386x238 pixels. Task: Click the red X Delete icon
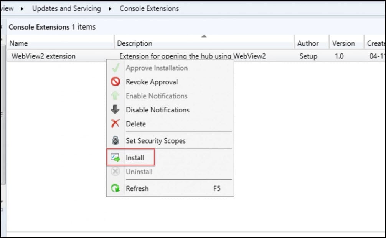[x=115, y=124]
